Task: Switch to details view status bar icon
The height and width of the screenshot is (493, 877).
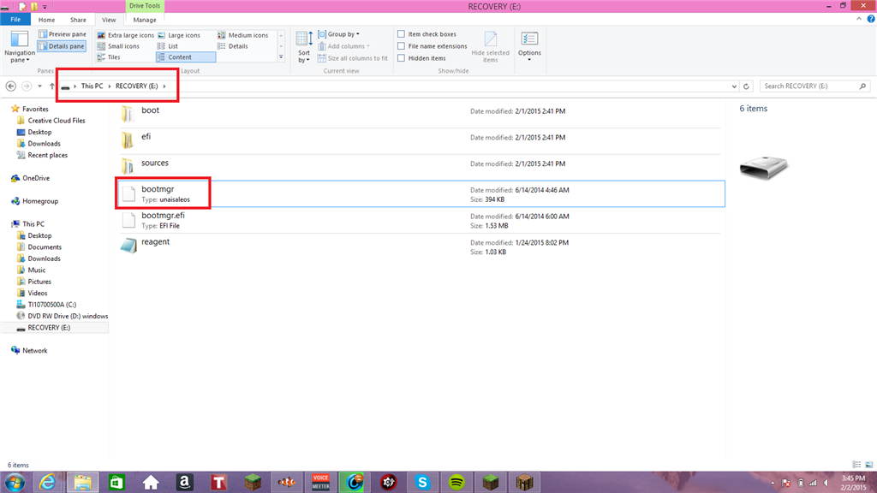Action: (x=856, y=465)
